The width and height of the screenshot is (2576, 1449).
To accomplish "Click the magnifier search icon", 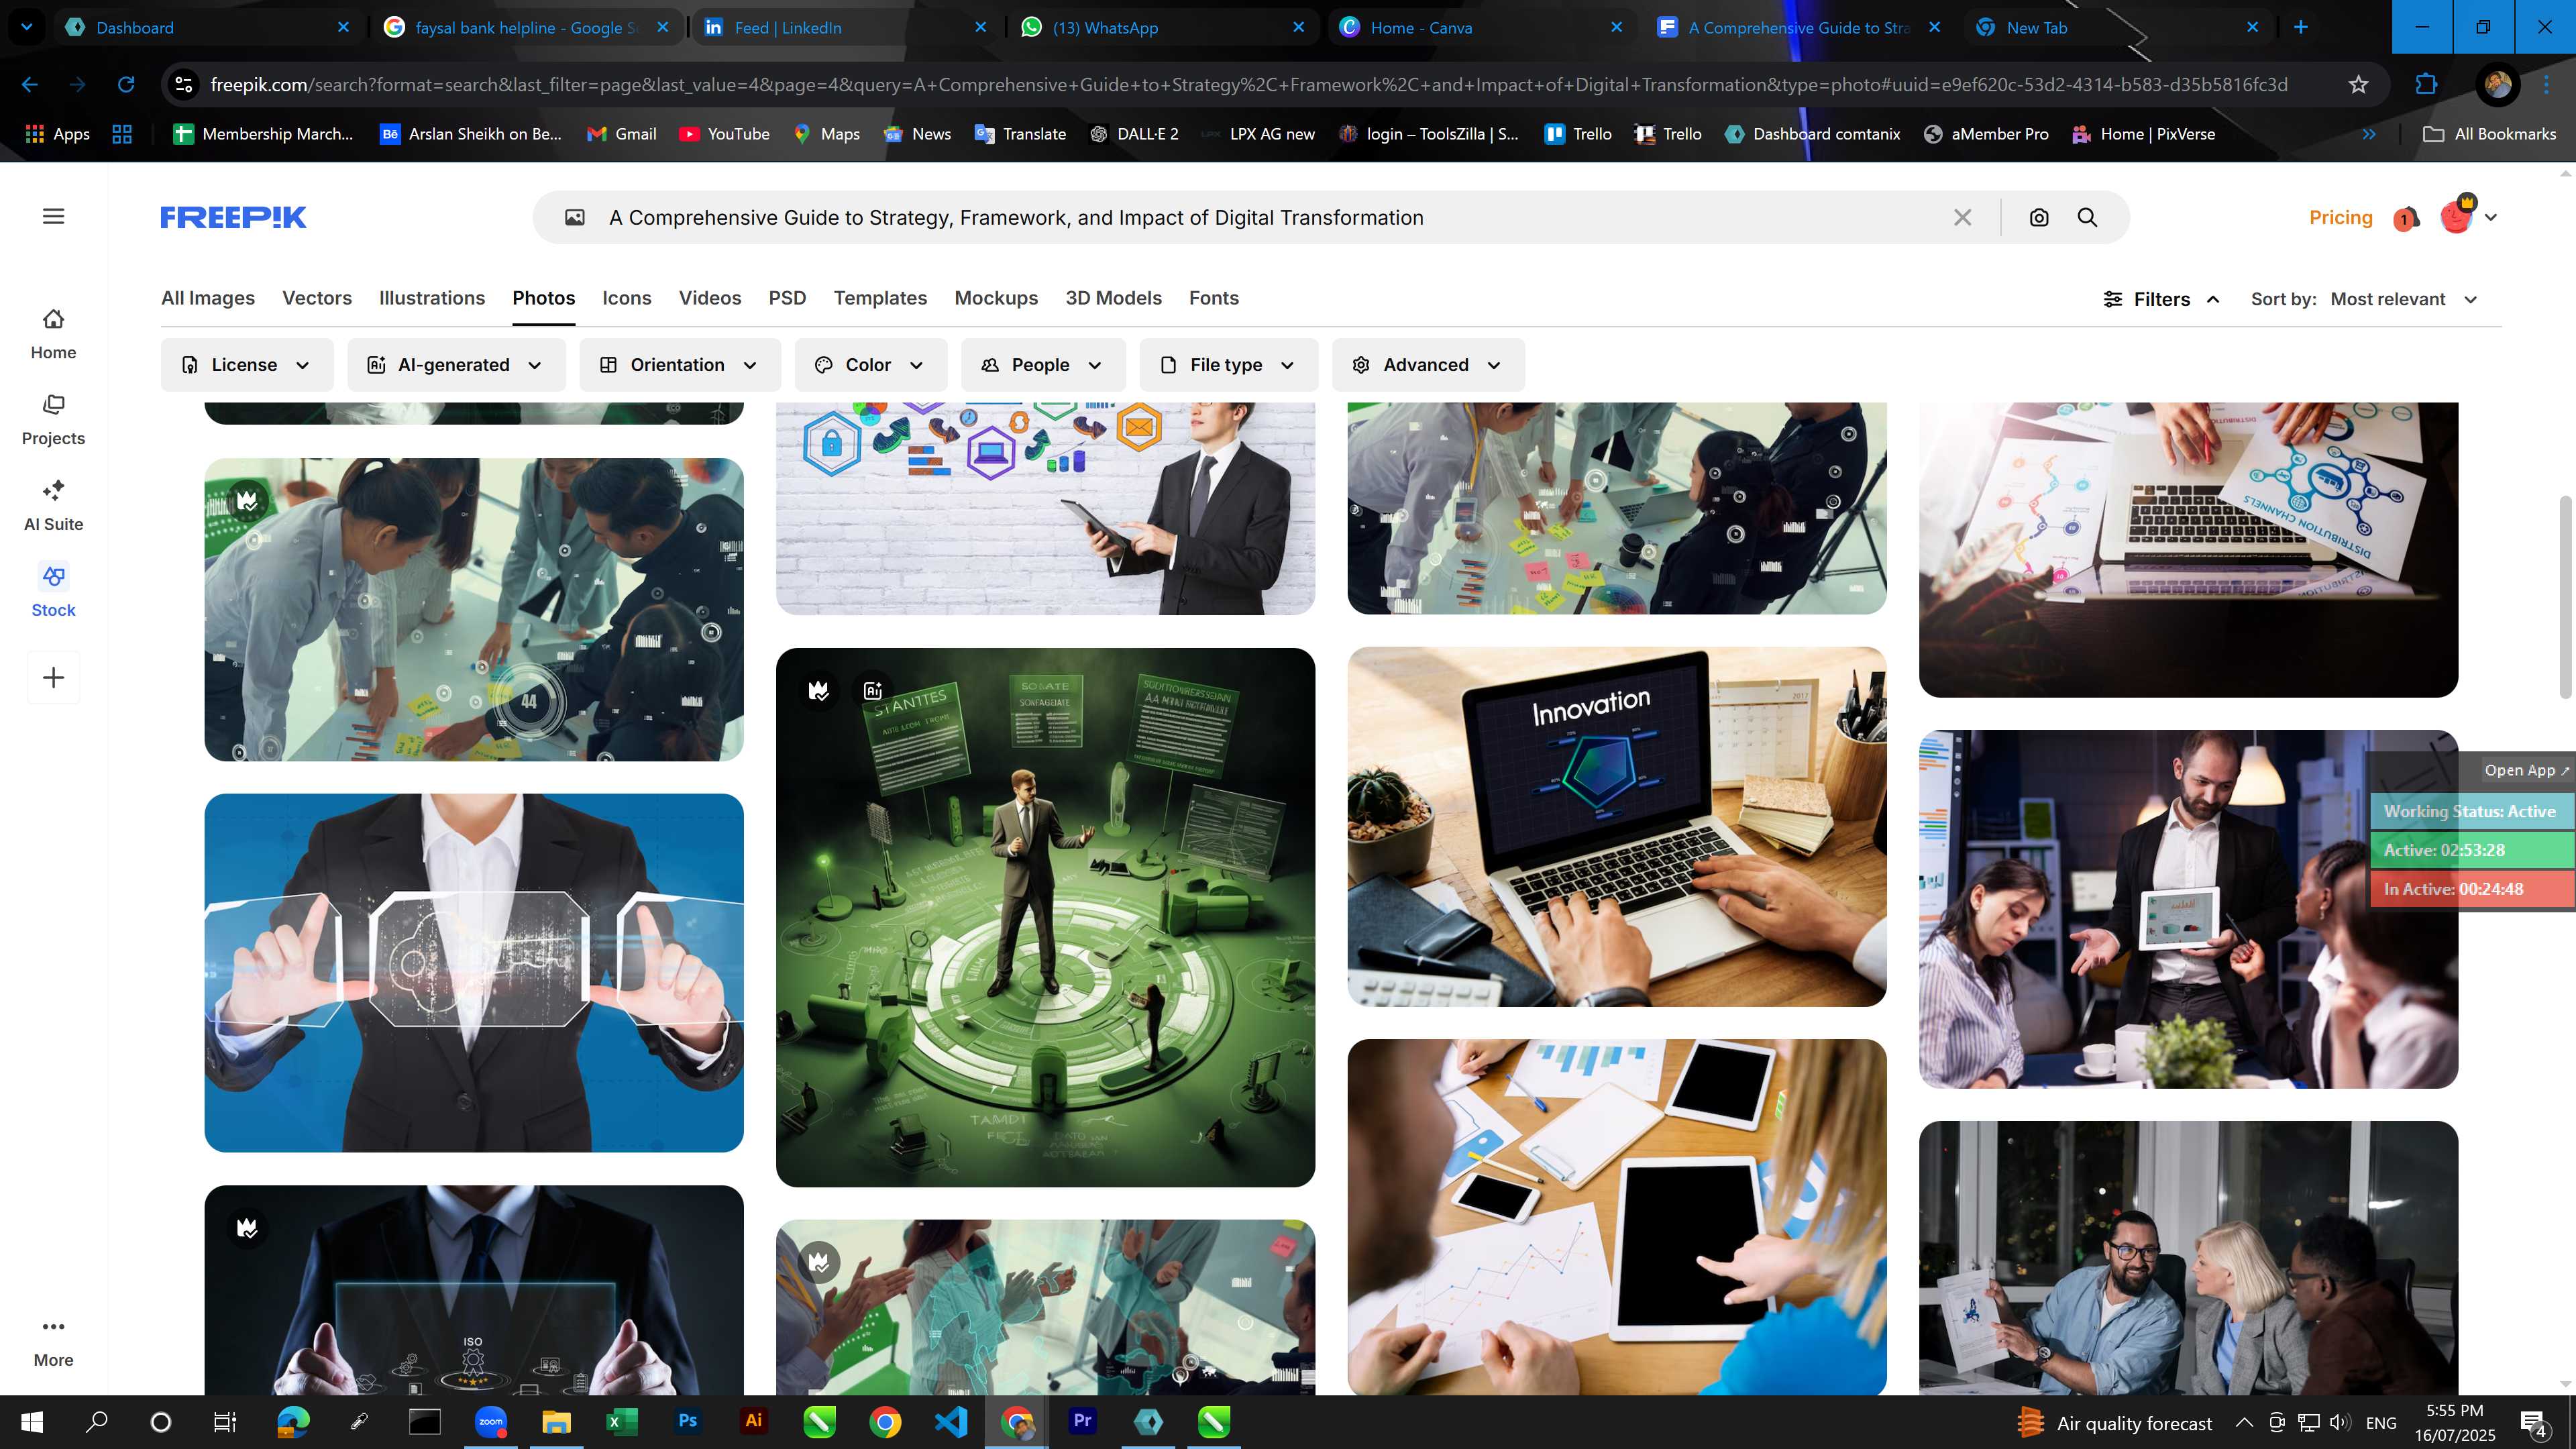I will coord(2087,217).
